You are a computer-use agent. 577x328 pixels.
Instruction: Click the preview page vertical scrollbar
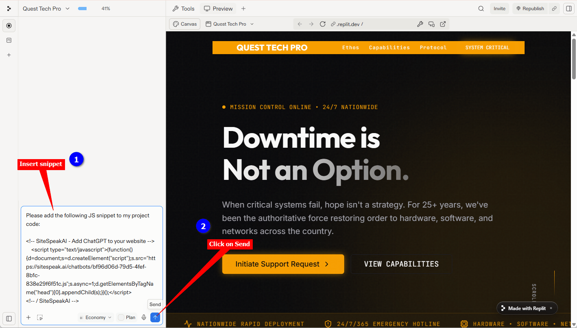coord(574,59)
